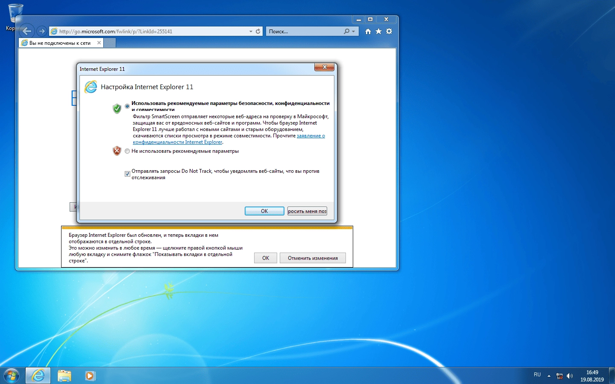Open the Recycle Bin desktop icon
Viewport: 615px width, 384px height.
tap(15, 17)
